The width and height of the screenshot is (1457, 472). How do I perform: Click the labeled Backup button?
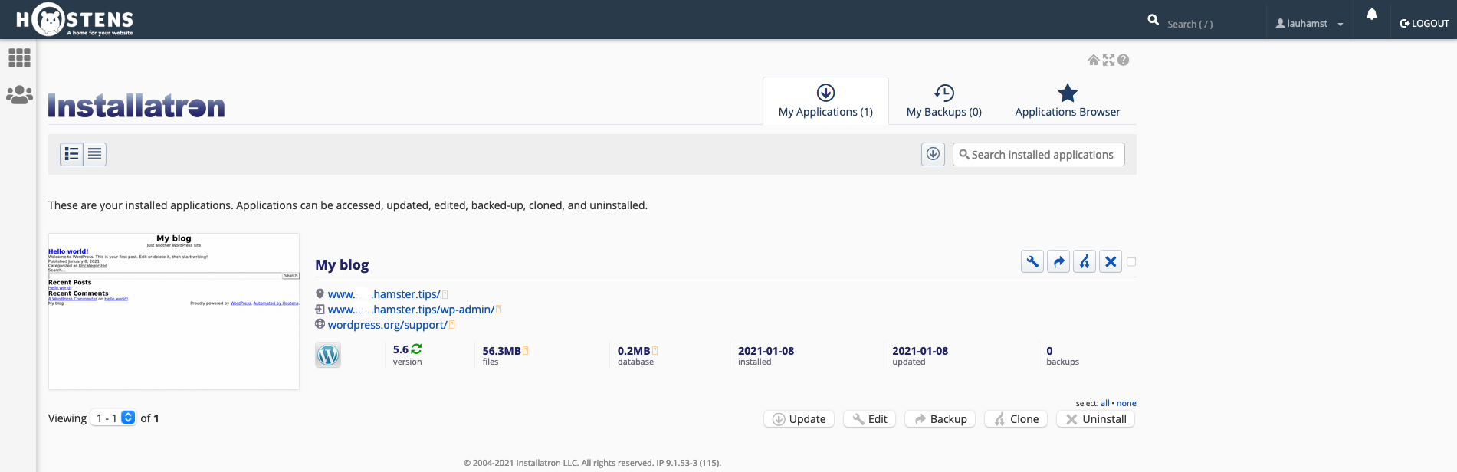point(940,419)
